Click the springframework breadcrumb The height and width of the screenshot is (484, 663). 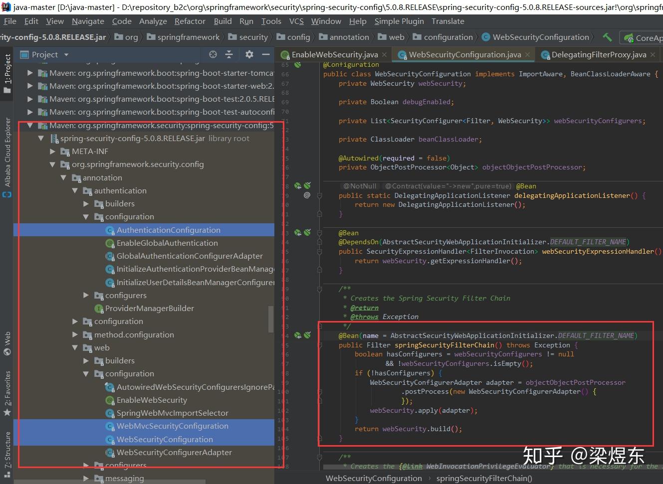coord(183,37)
